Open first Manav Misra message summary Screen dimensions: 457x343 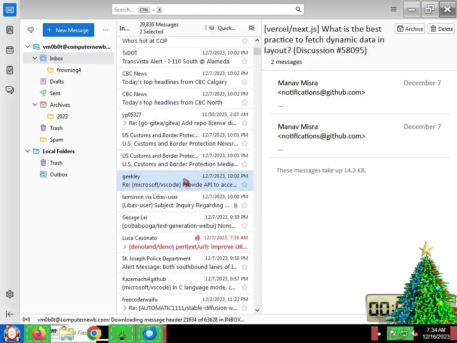pos(359,94)
